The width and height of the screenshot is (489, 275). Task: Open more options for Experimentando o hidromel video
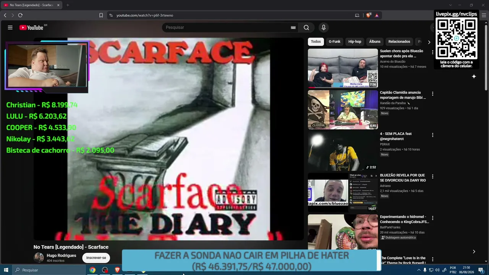[432, 218]
